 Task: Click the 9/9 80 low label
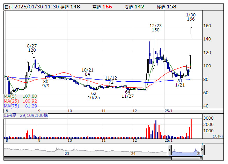46,83
